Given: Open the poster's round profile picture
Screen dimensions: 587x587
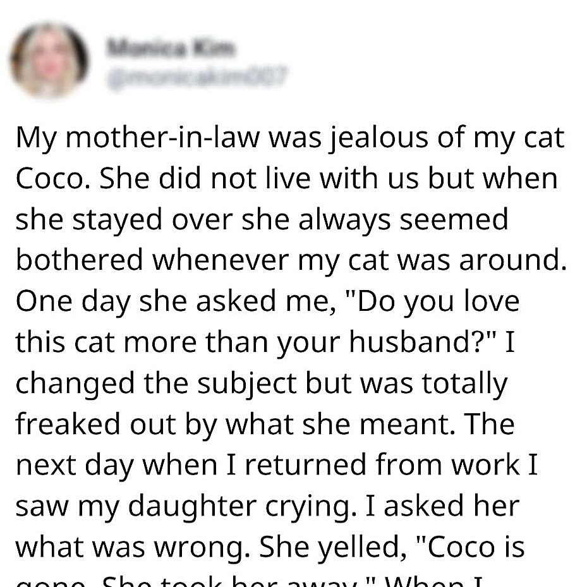Looking at the screenshot, I should (49, 60).
